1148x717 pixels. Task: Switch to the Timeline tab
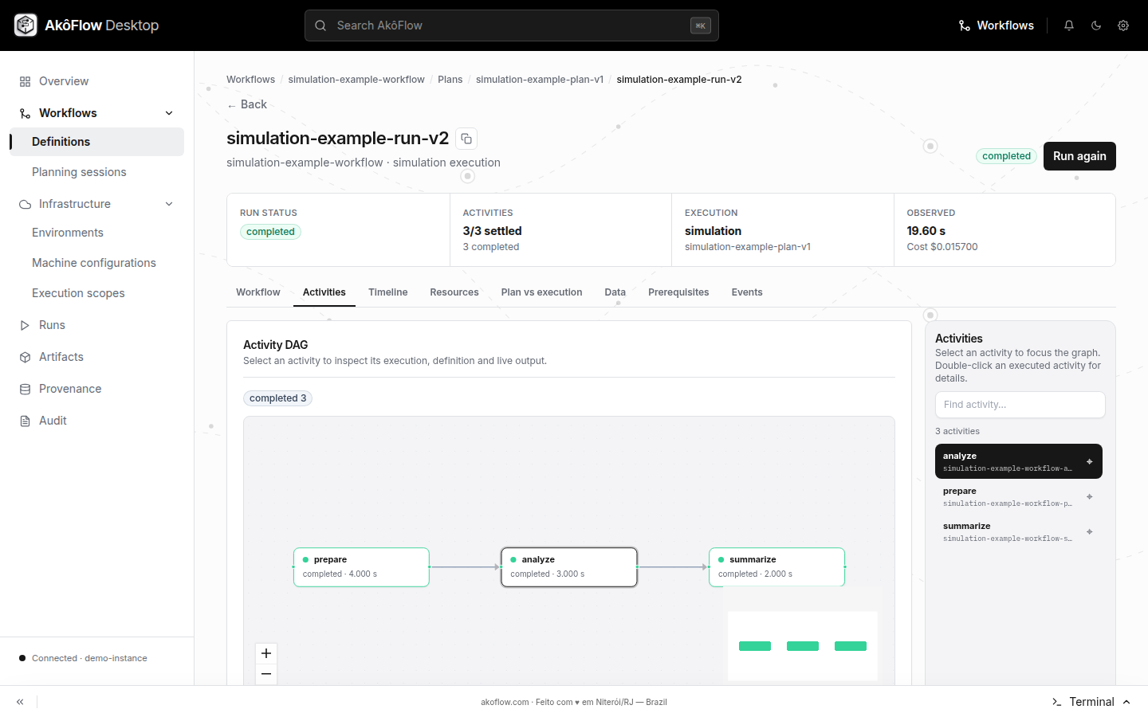pos(388,292)
